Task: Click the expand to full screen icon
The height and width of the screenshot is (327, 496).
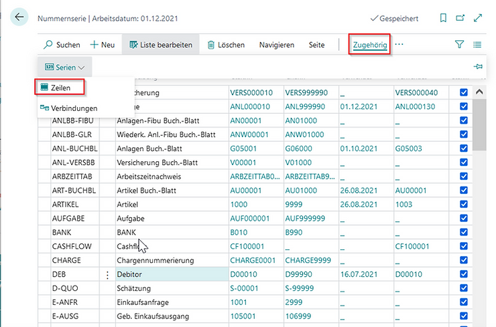Action: [x=478, y=19]
